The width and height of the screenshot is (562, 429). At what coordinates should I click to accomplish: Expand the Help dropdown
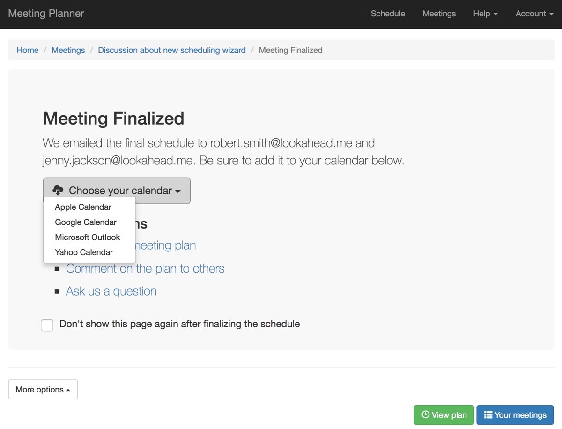pyautogui.click(x=482, y=14)
